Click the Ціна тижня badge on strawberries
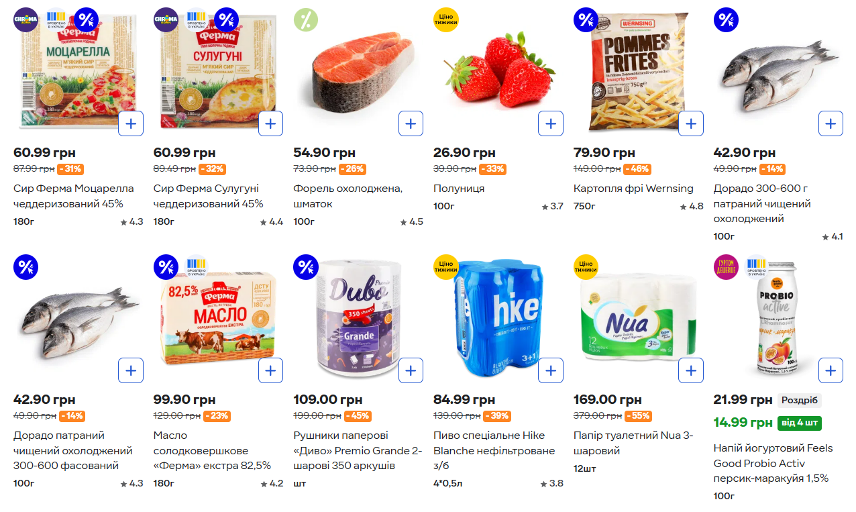This screenshot has width=856, height=512. (x=446, y=20)
